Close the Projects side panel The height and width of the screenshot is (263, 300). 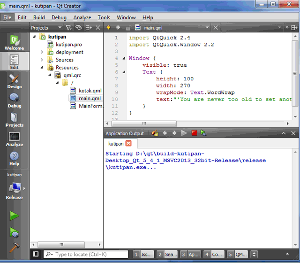click(98, 28)
